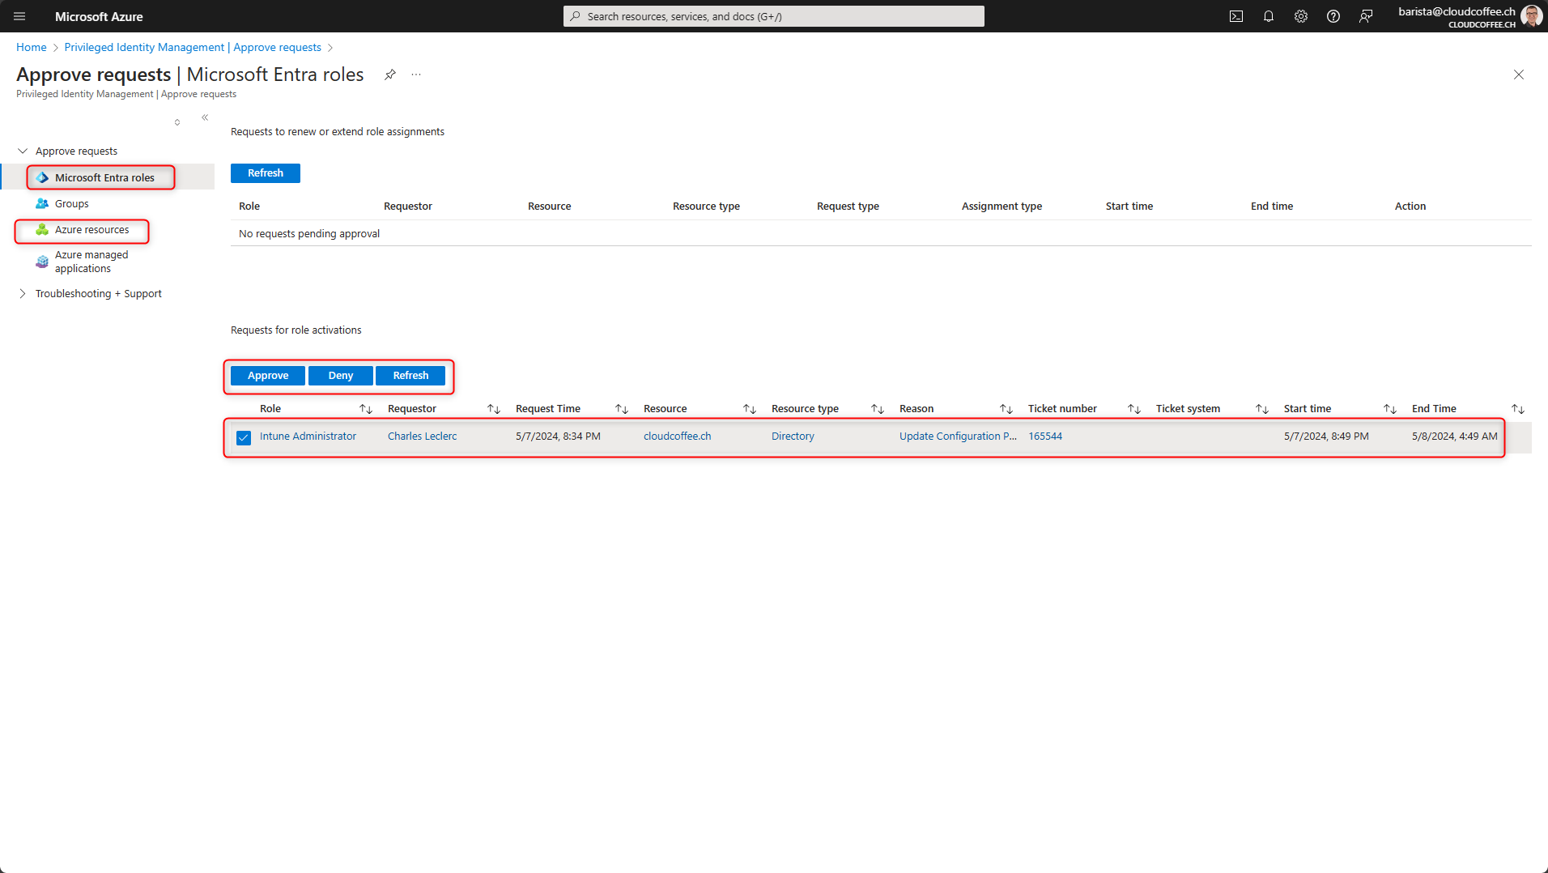The image size is (1548, 873).
Task: Click the Directory resource type link
Action: point(793,436)
